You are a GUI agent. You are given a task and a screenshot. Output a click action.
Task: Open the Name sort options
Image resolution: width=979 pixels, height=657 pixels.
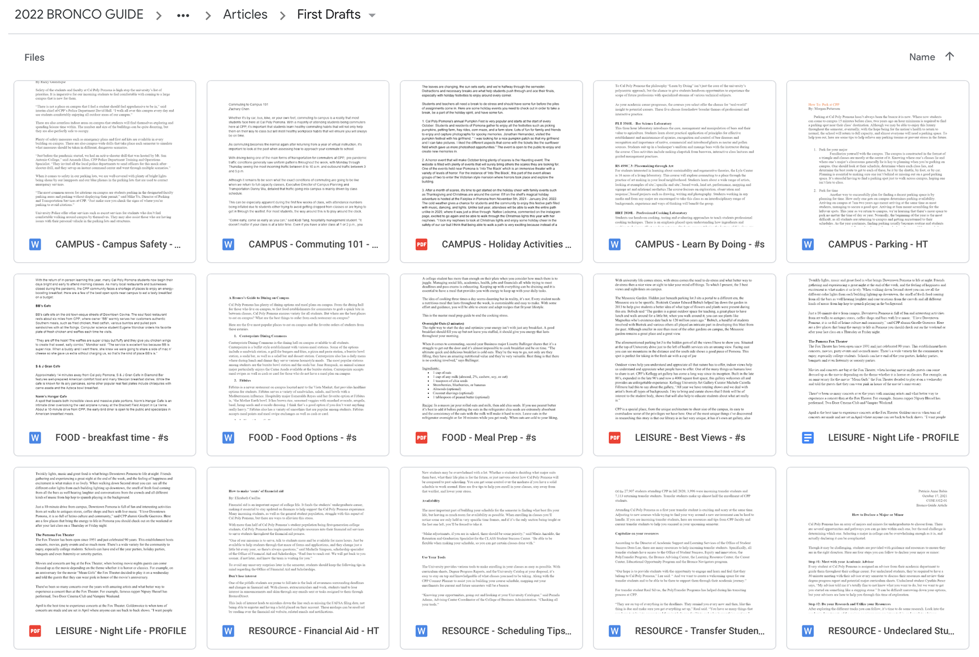click(x=922, y=57)
